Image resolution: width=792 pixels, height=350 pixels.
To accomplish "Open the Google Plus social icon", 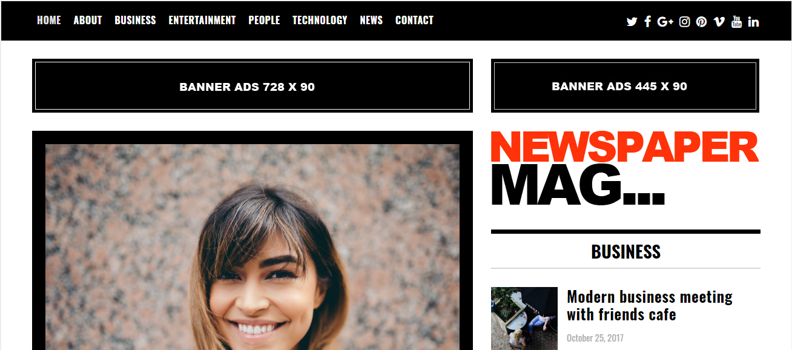I will point(665,22).
